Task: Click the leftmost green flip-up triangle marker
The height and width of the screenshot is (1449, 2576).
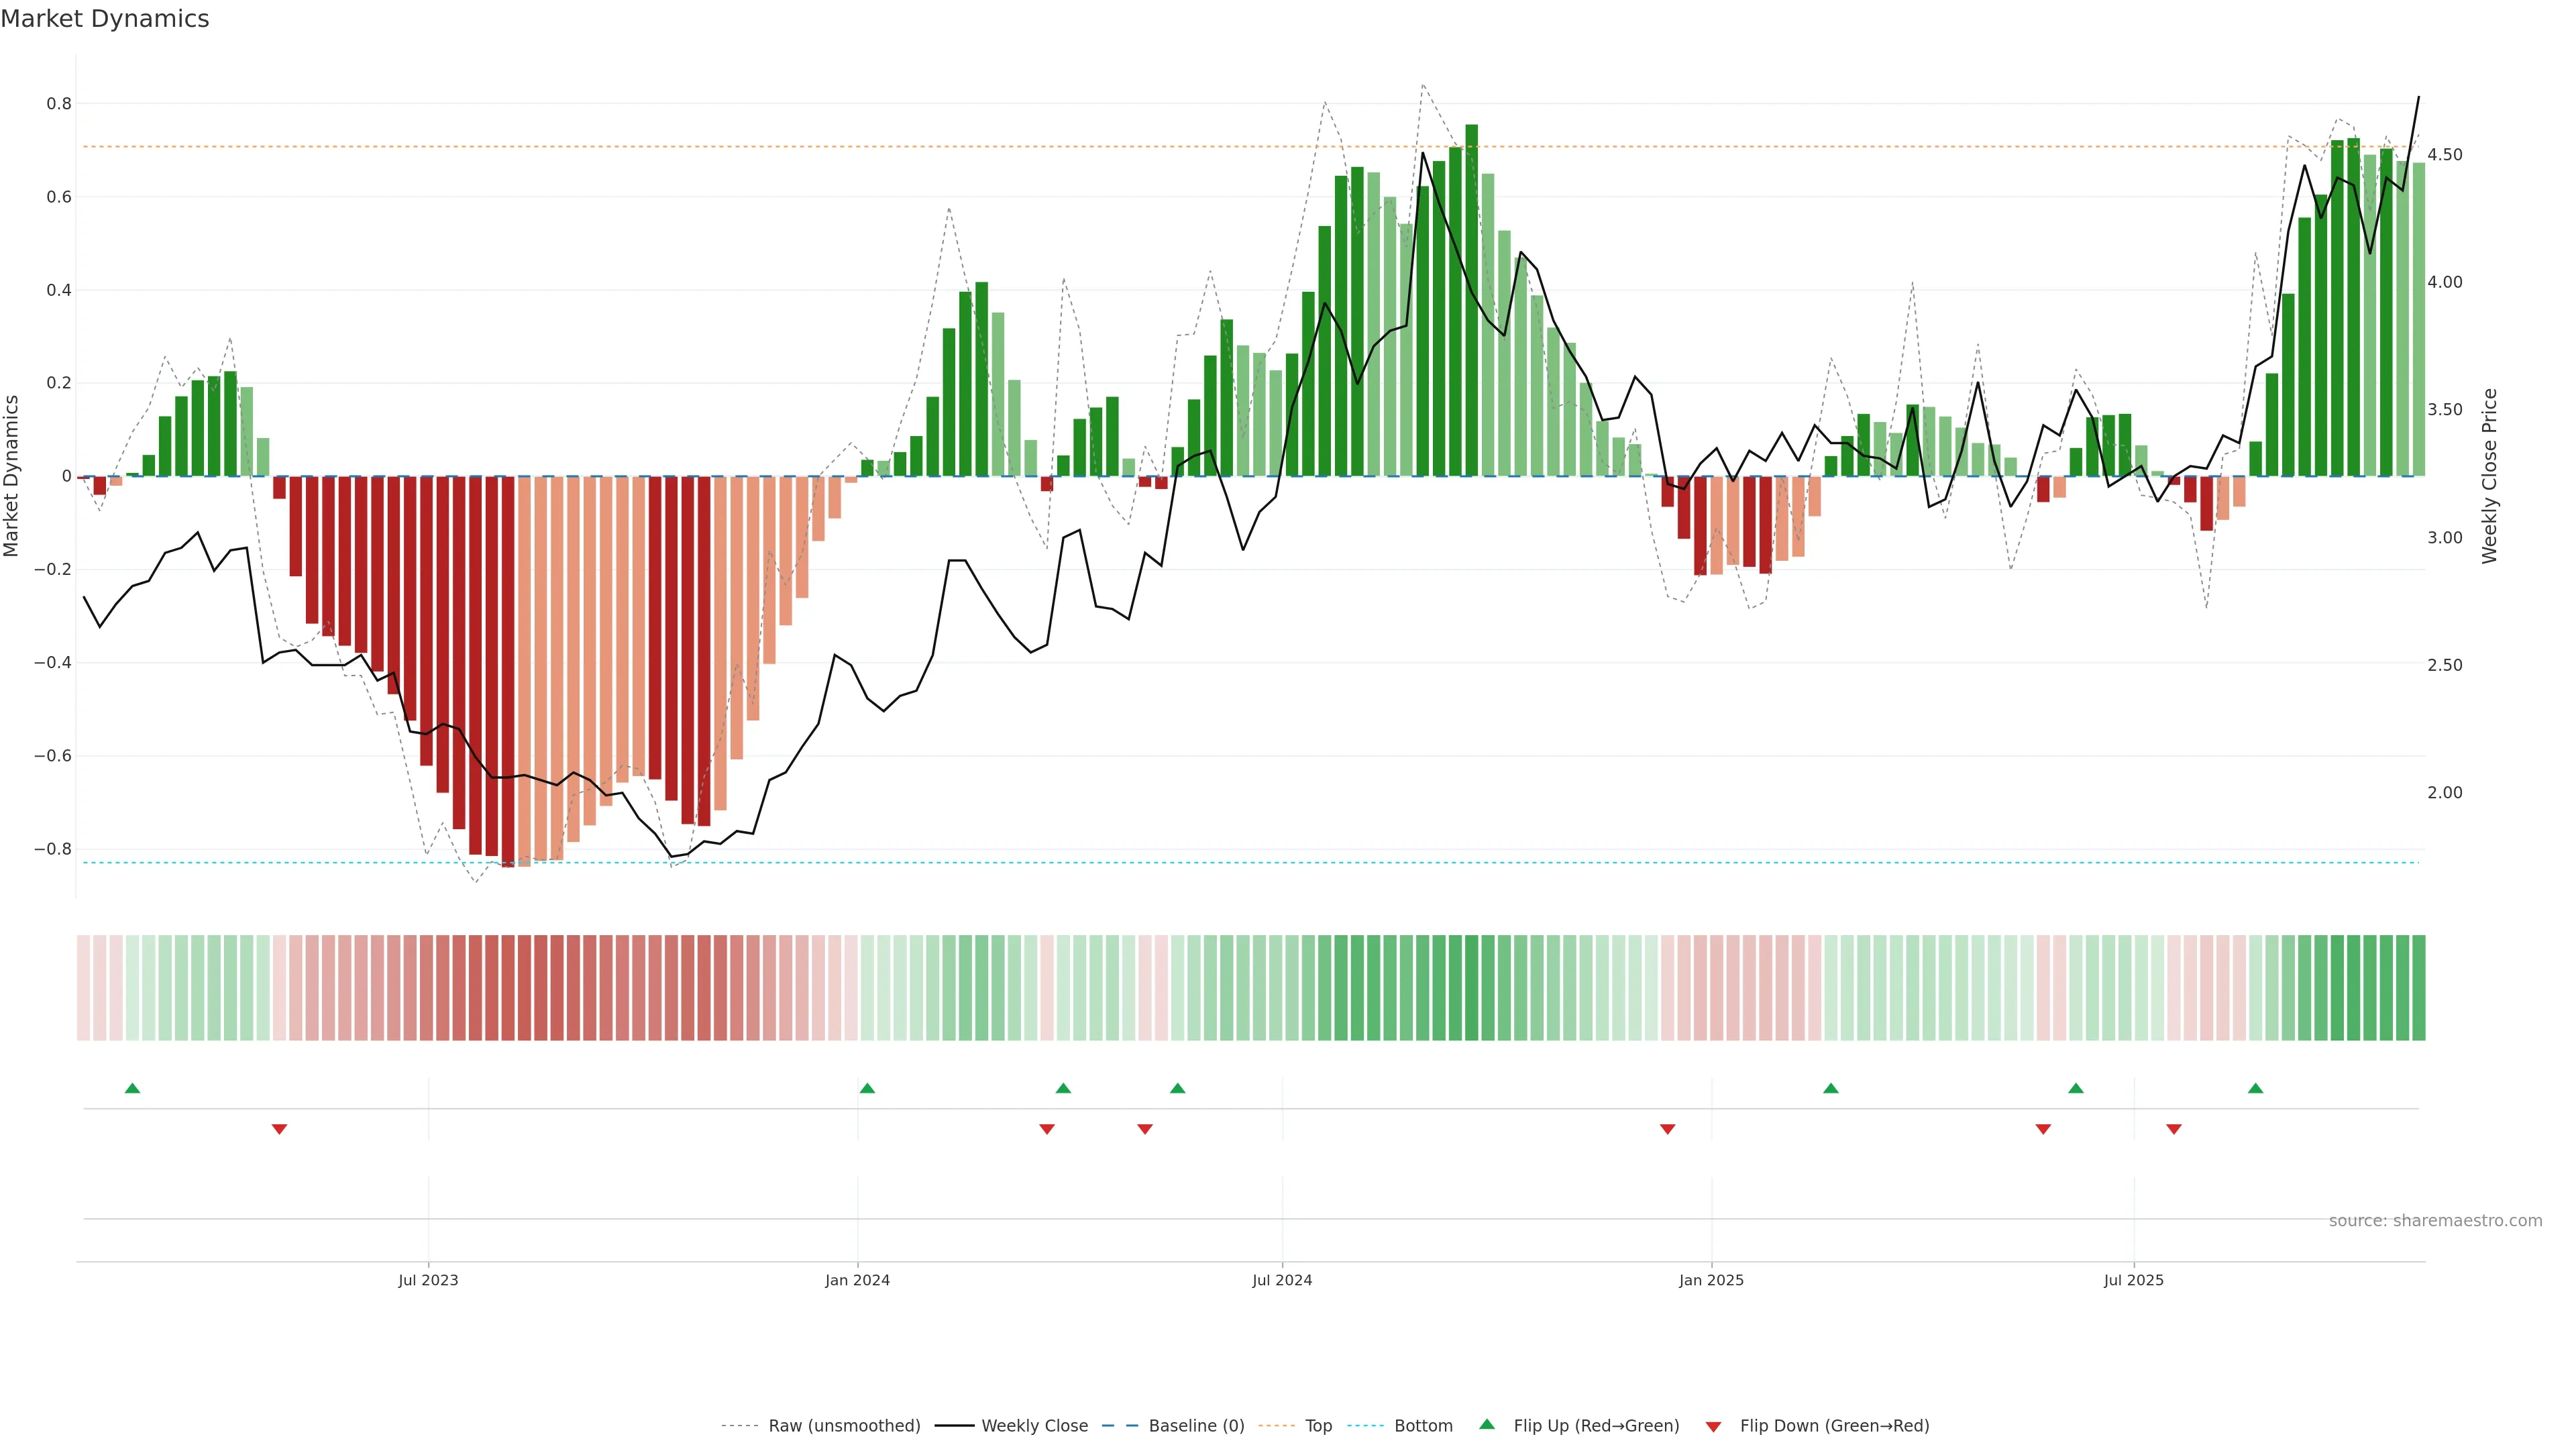Action: [132, 1088]
